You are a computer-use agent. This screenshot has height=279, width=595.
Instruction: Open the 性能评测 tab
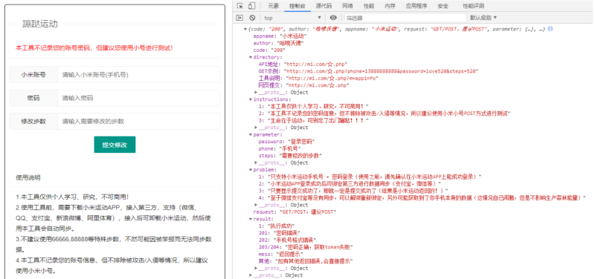pos(473,6)
